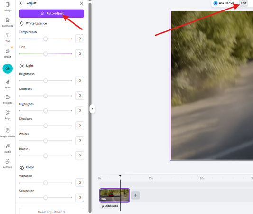Screen dimensions: 253x214
Task: Click the Tint slider handle
Action: pyautogui.click(x=46, y=54)
